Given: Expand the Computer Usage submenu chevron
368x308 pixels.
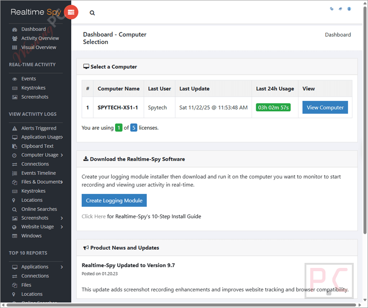Looking at the screenshot, I should coord(62,155).
